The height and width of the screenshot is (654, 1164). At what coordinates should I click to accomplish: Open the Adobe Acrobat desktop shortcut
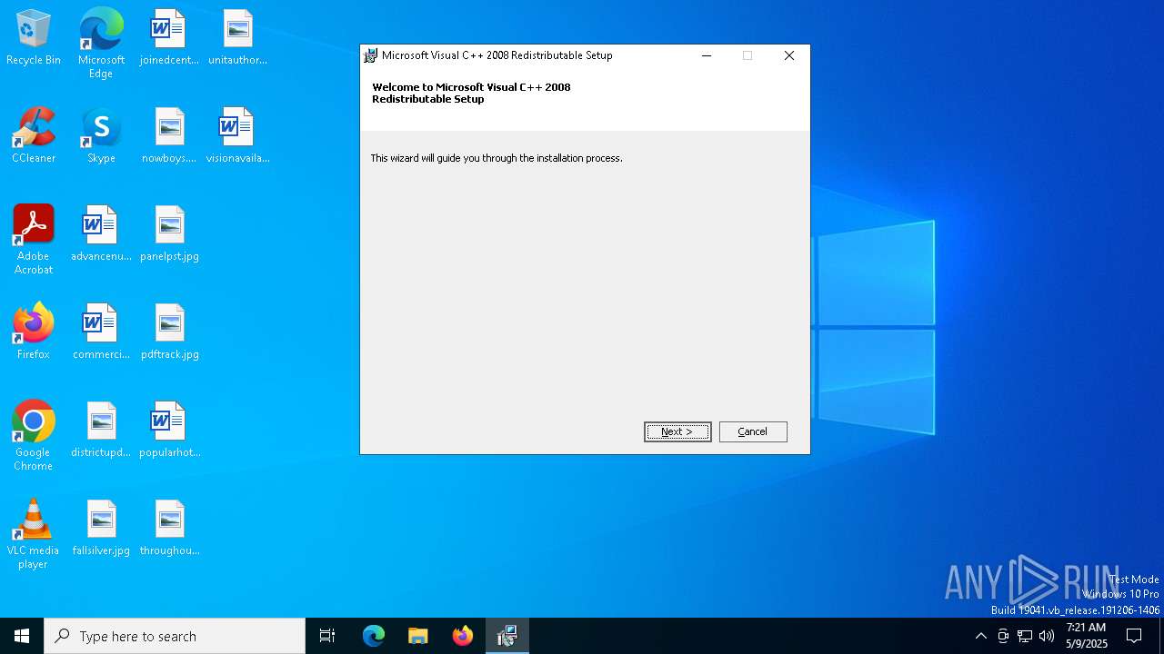tap(34, 240)
